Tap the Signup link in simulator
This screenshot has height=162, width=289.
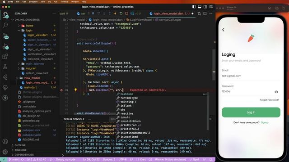point(265,122)
